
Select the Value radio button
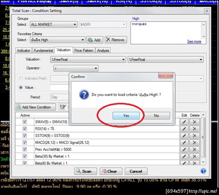click(21, 87)
